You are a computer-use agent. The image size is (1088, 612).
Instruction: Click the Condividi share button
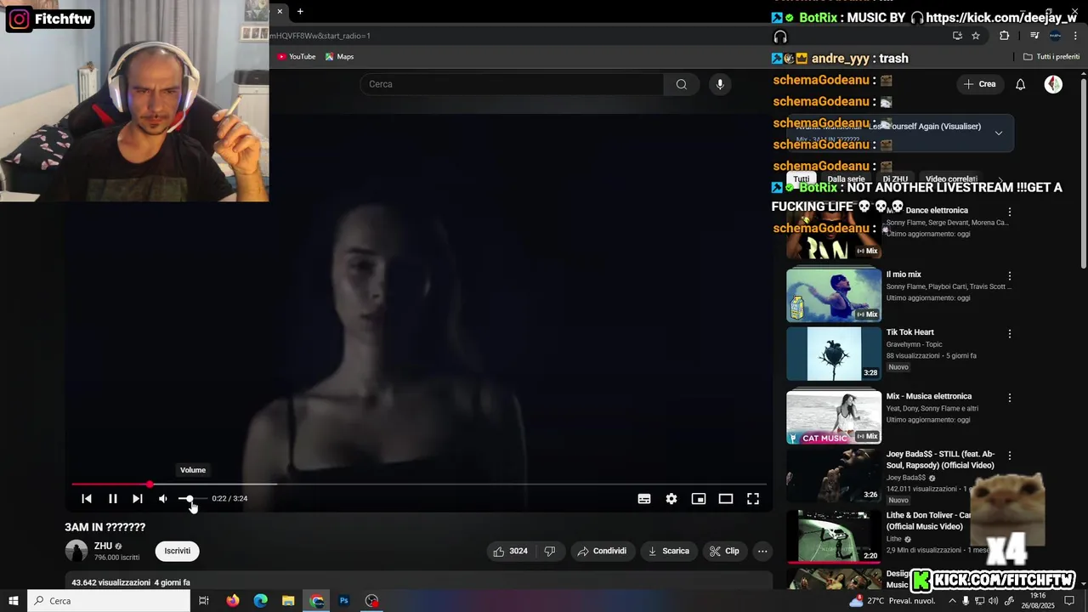[602, 551]
